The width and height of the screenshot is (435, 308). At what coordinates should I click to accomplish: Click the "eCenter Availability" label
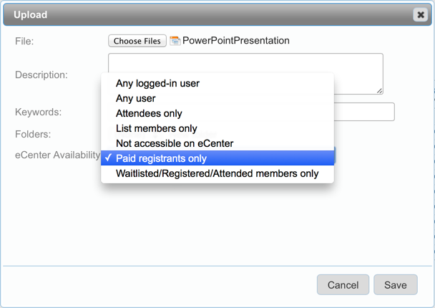[x=57, y=155]
